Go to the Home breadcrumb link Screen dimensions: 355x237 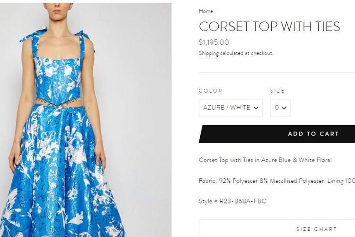coord(206,11)
